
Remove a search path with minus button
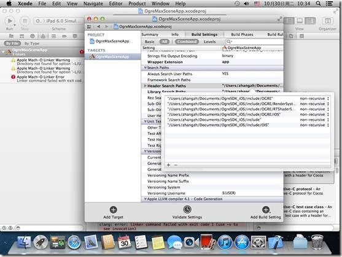[x=176, y=165]
